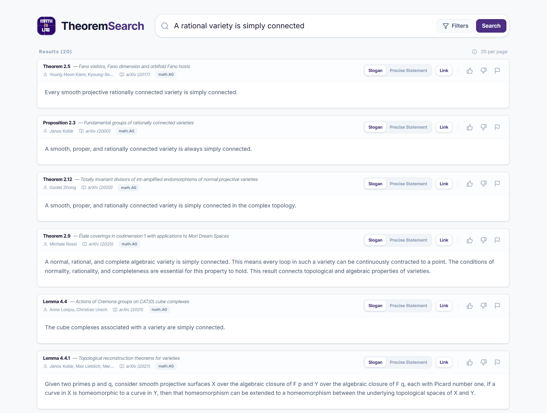Click the thumbs up icon on Lemma 4.4.1
The height and width of the screenshot is (413, 547).
(x=470, y=362)
